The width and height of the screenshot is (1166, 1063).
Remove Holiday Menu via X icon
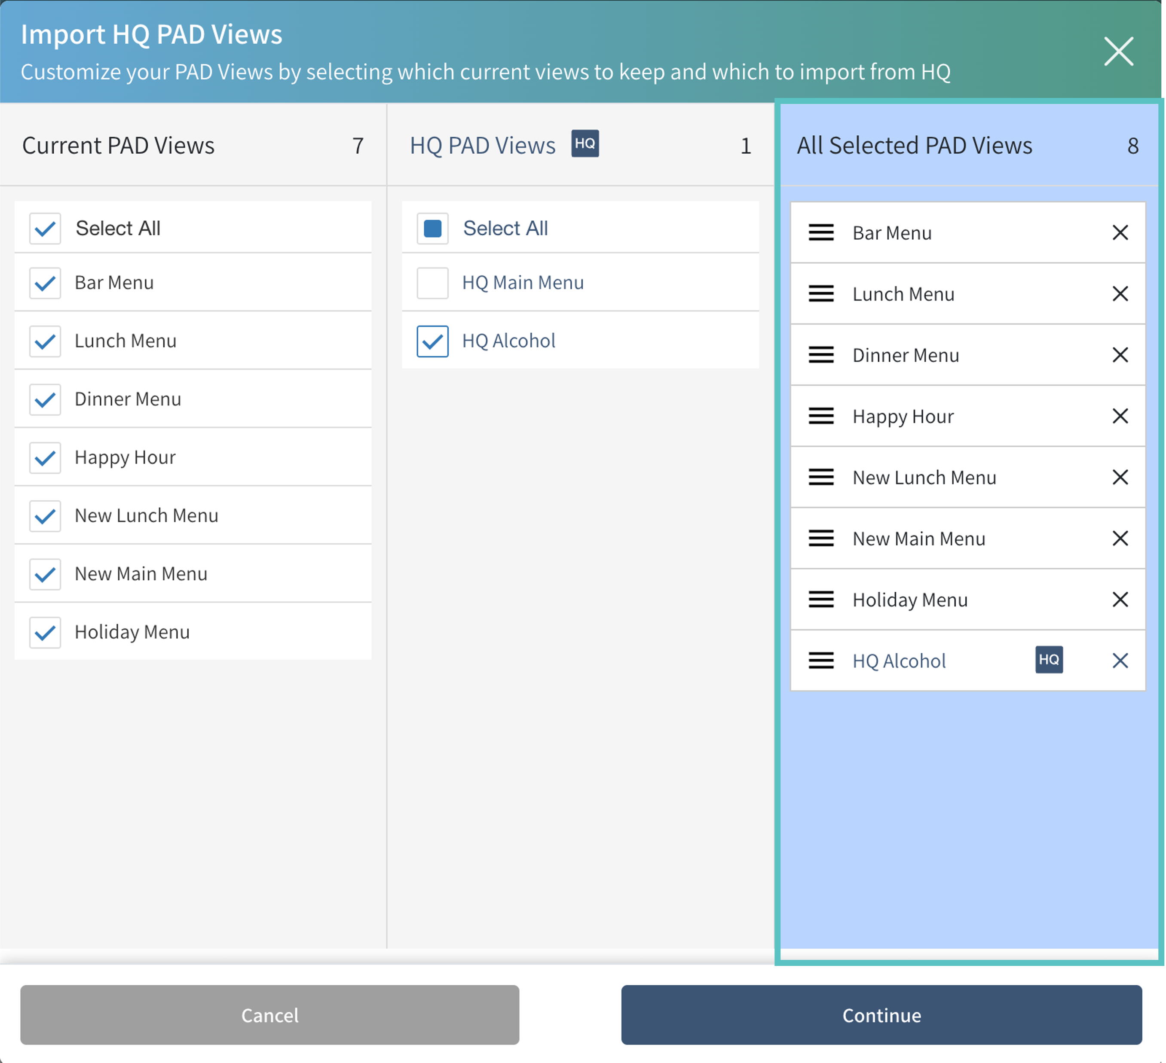[x=1120, y=600]
